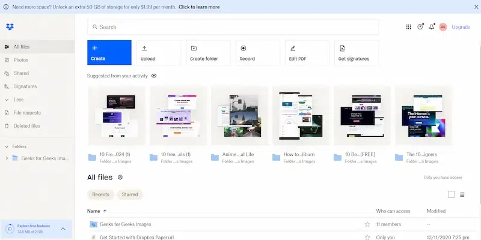
Task: Open Geeks for Geeks Images in file list
Action: tap(126, 224)
